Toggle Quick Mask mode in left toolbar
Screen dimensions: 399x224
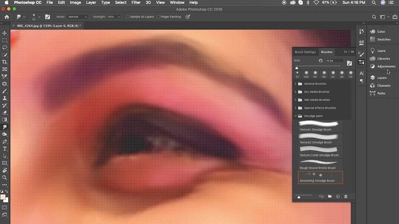[x=4, y=207]
